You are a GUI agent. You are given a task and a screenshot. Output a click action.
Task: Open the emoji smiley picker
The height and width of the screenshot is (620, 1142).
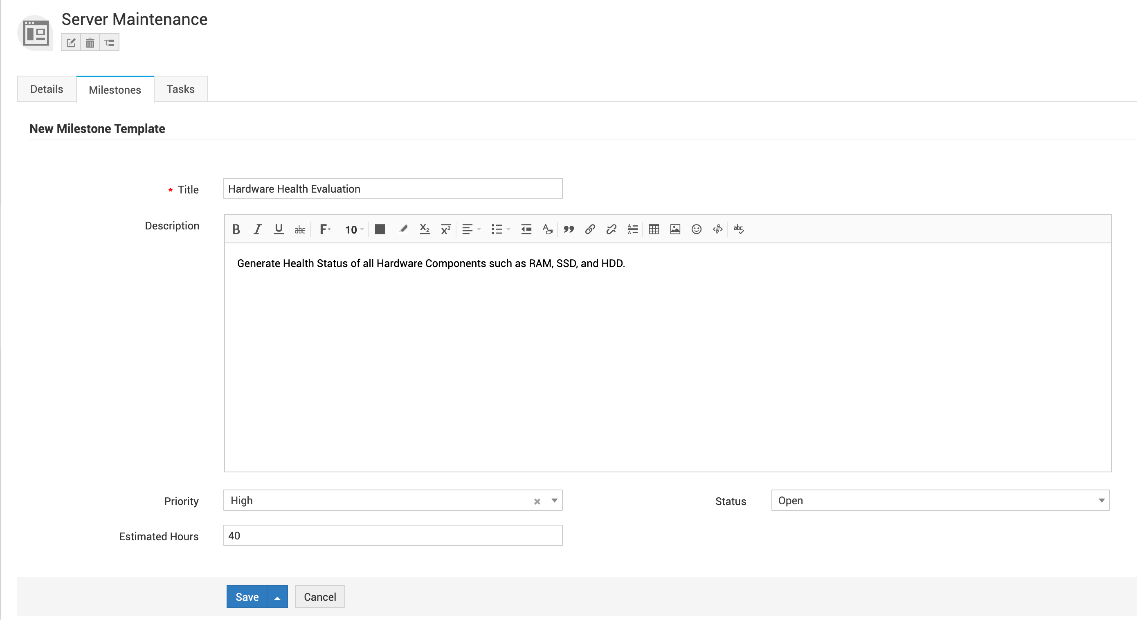pyautogui.click(x=696, y=229)
